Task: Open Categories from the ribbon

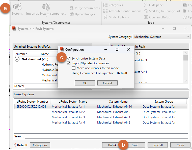Action: tap(105, 5)
